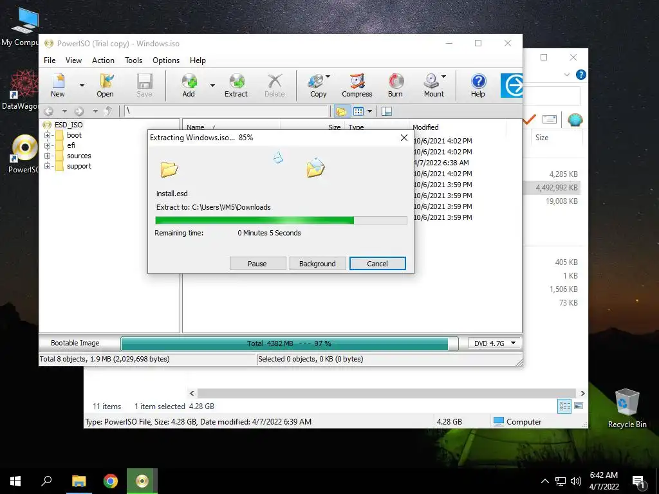
Task: Click the Burn toolbar icon
Action: click(x=396, y=86)
